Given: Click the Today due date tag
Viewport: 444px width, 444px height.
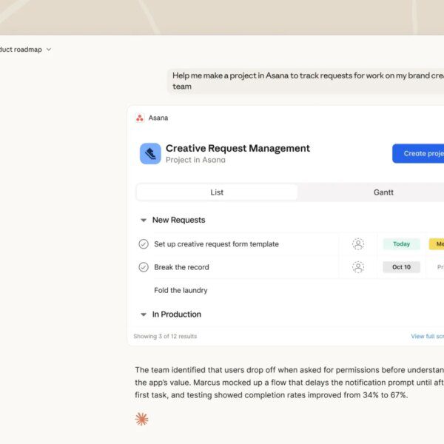Looking at the screenshot, I should [x=402, y=243].
